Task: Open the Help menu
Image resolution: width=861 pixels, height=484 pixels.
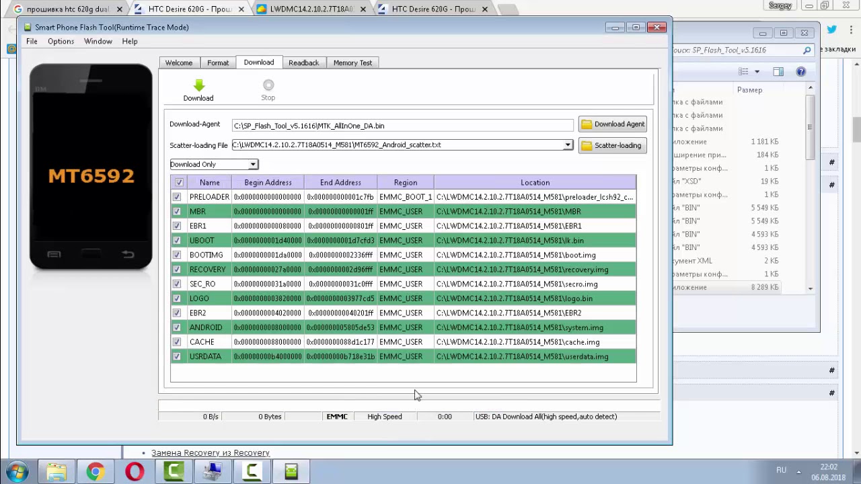Action: [x=130, y=41]
